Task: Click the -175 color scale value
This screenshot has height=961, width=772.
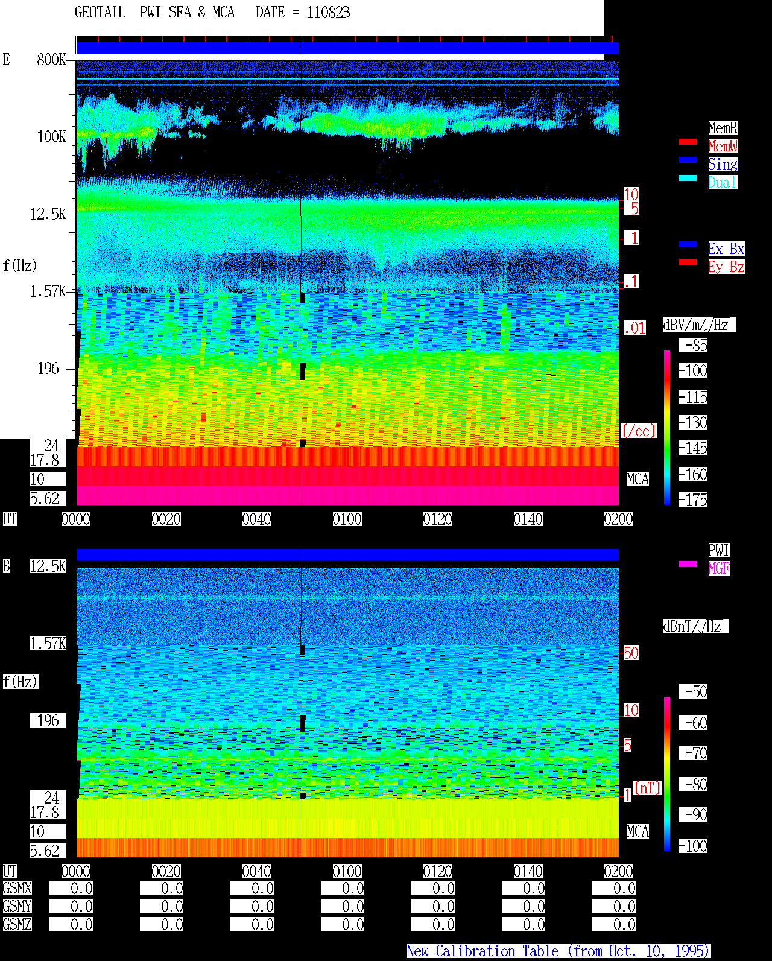Action: click(693, 500)
